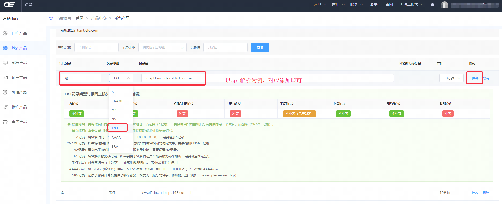Click the user avatar icon
This screenshot has width=502, height=204.
(x=444, y=5)
